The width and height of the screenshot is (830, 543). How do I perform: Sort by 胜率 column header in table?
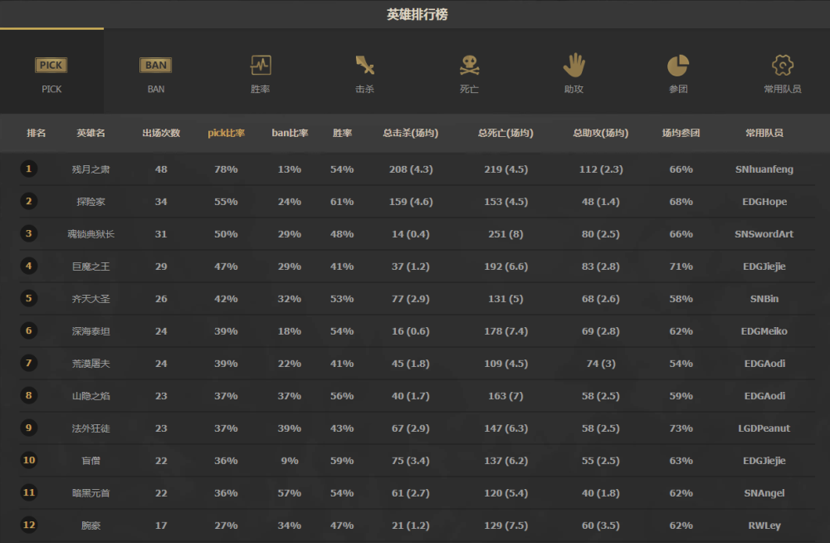[342, 133]
